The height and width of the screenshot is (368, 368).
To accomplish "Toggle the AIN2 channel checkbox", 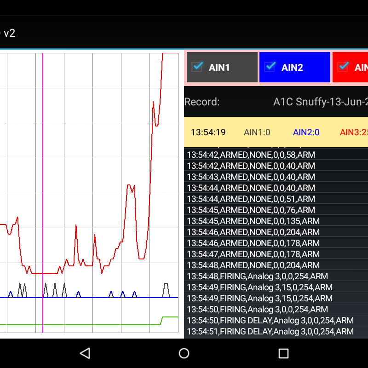I will tap(270, 67).
